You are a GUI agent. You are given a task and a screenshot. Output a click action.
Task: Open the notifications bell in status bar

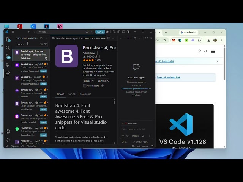click(x=152, y=146)
